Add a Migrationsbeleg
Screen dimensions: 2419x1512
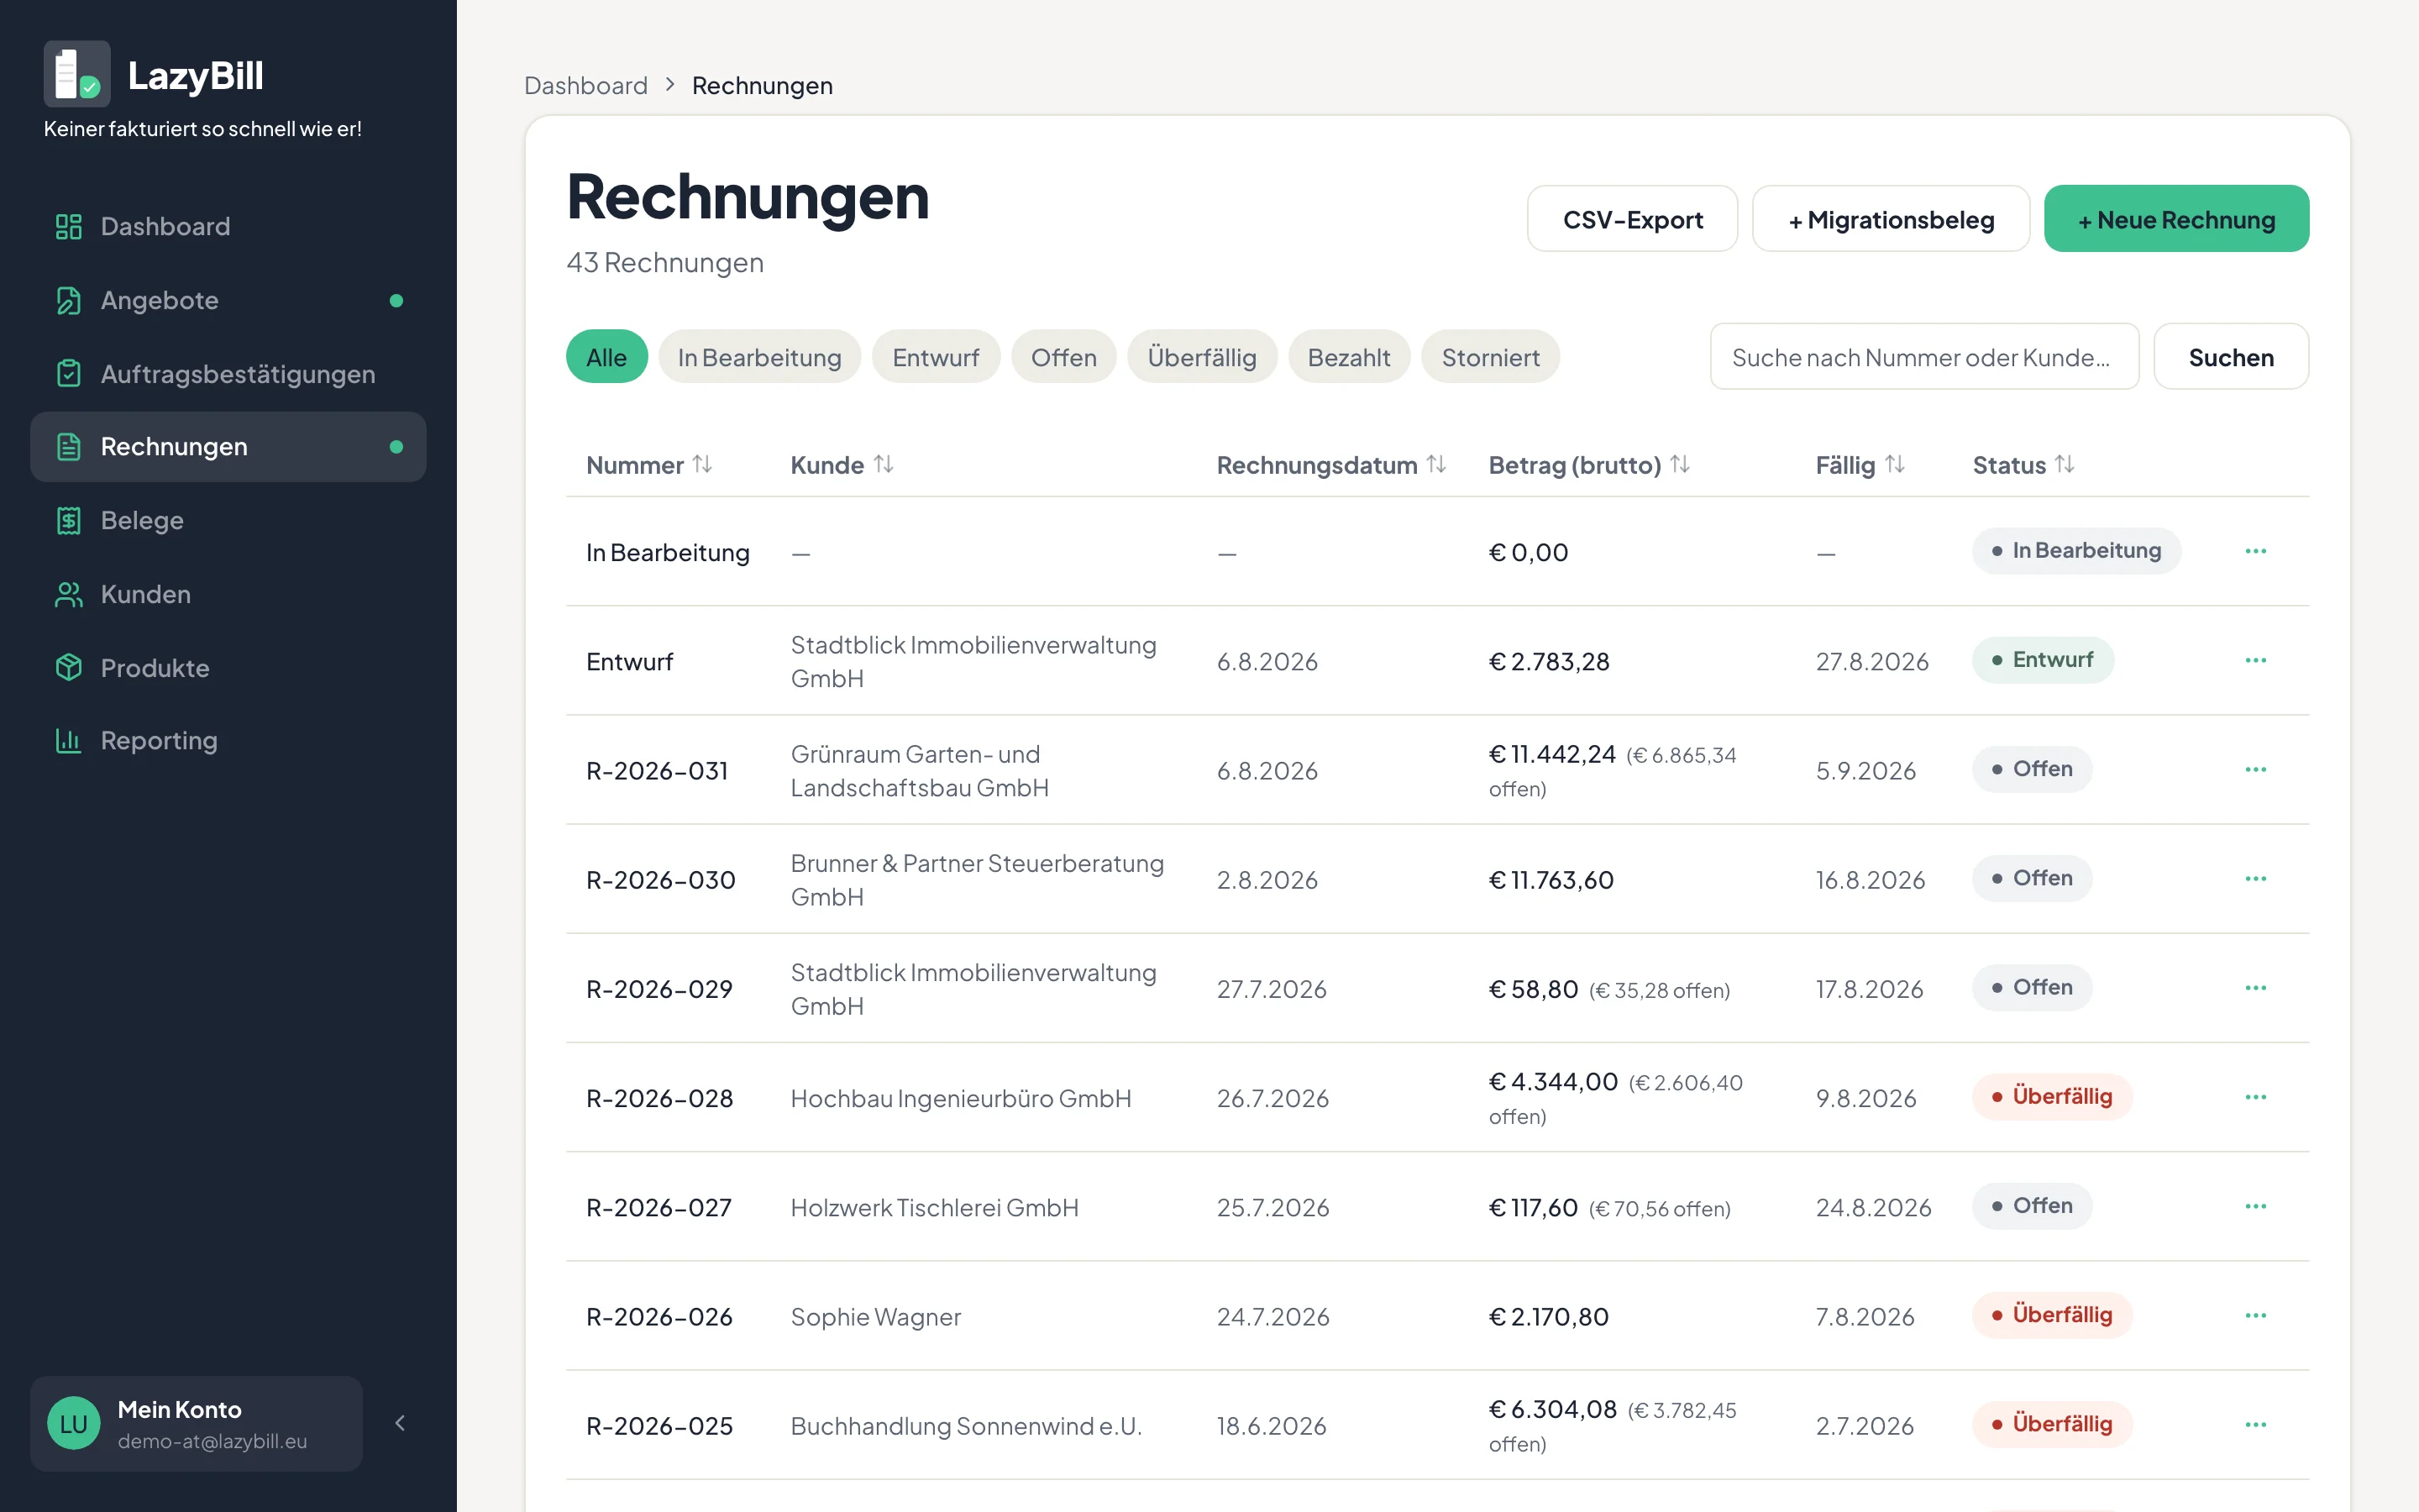coord(1892,219)
